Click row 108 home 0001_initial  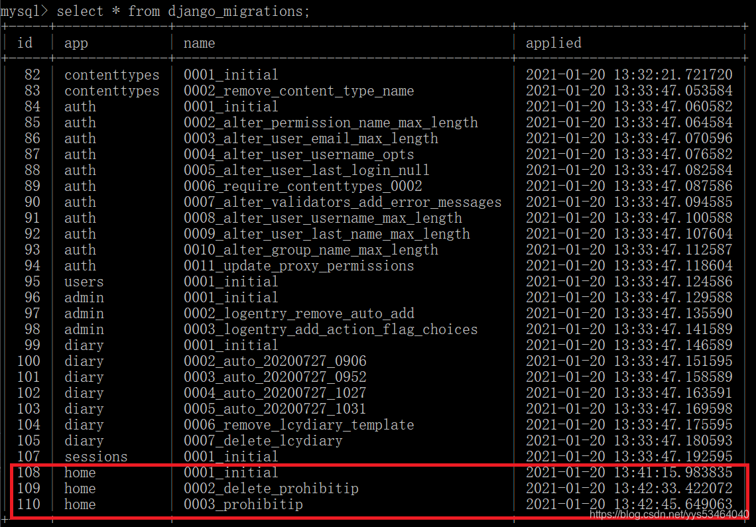pos(231,472)
